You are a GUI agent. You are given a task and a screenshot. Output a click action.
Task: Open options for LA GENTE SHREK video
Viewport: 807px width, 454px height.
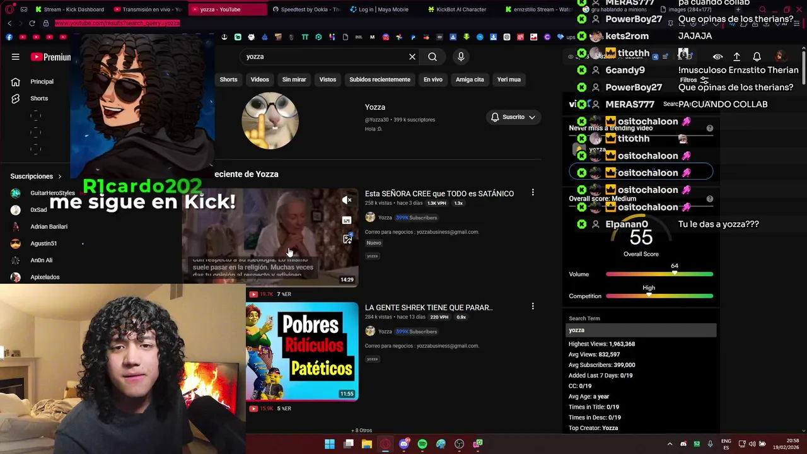pyautogui.click(x=533, y=306)
